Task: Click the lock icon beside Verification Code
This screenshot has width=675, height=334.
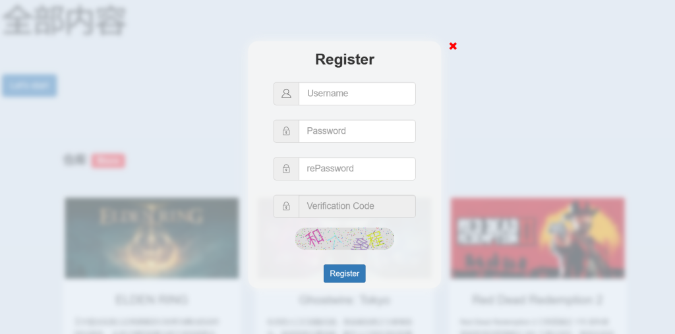Action: coord(286,206)
